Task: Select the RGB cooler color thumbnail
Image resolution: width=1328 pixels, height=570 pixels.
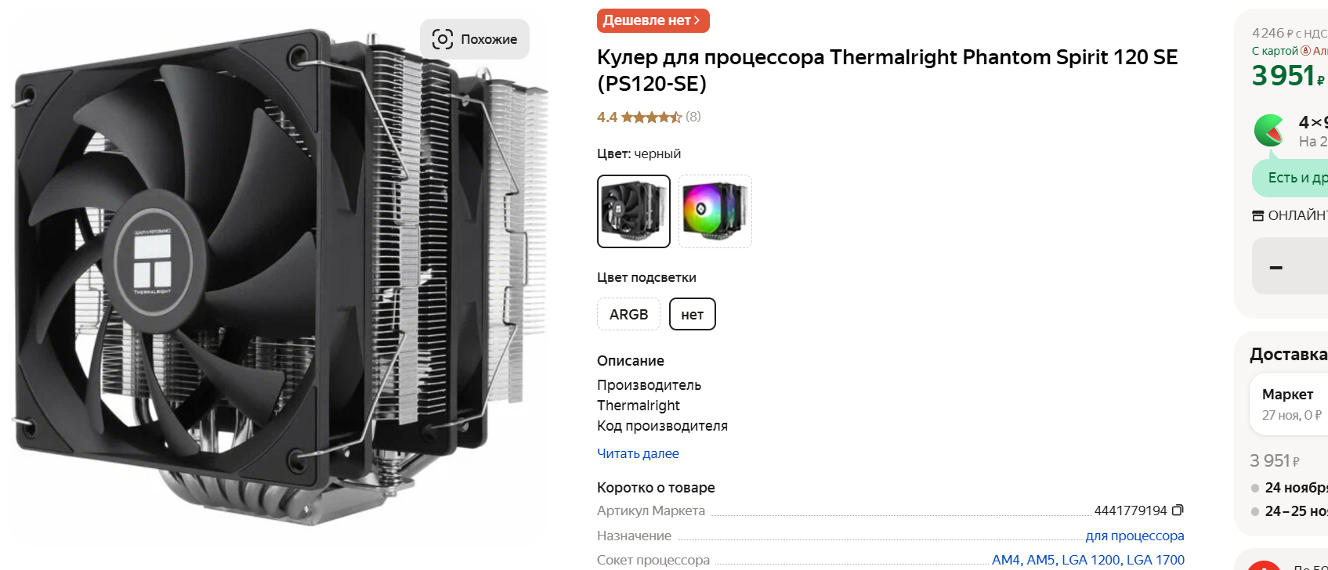Action: [x=715, y=211]
